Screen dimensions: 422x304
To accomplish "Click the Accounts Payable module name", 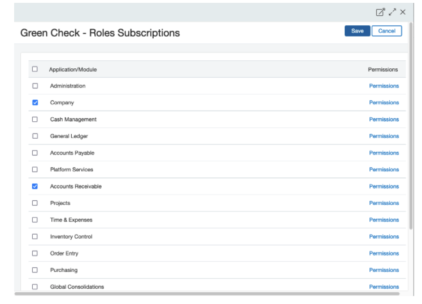I will [72, 153].
